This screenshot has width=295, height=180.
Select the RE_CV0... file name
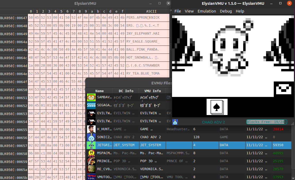coord(104,169)
